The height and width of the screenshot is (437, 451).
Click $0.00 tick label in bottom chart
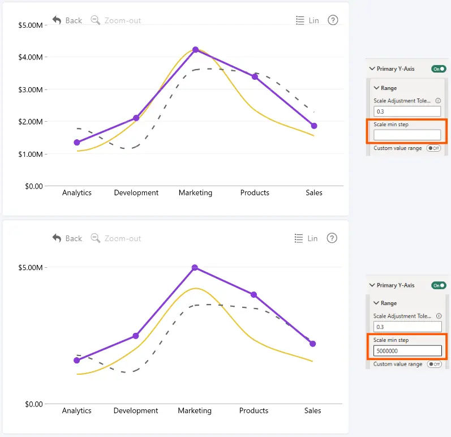click(34, 404)
